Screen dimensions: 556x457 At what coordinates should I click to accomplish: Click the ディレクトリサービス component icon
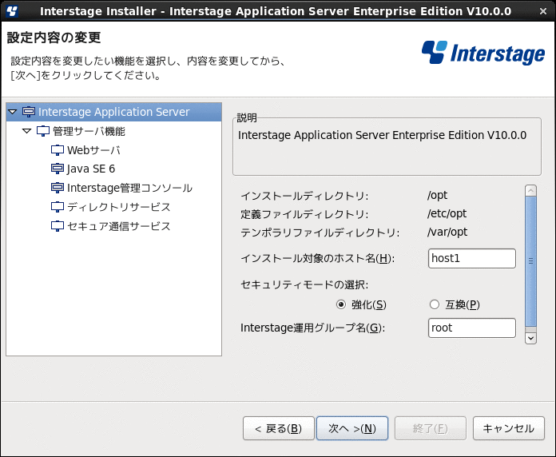tap(57, 208)
